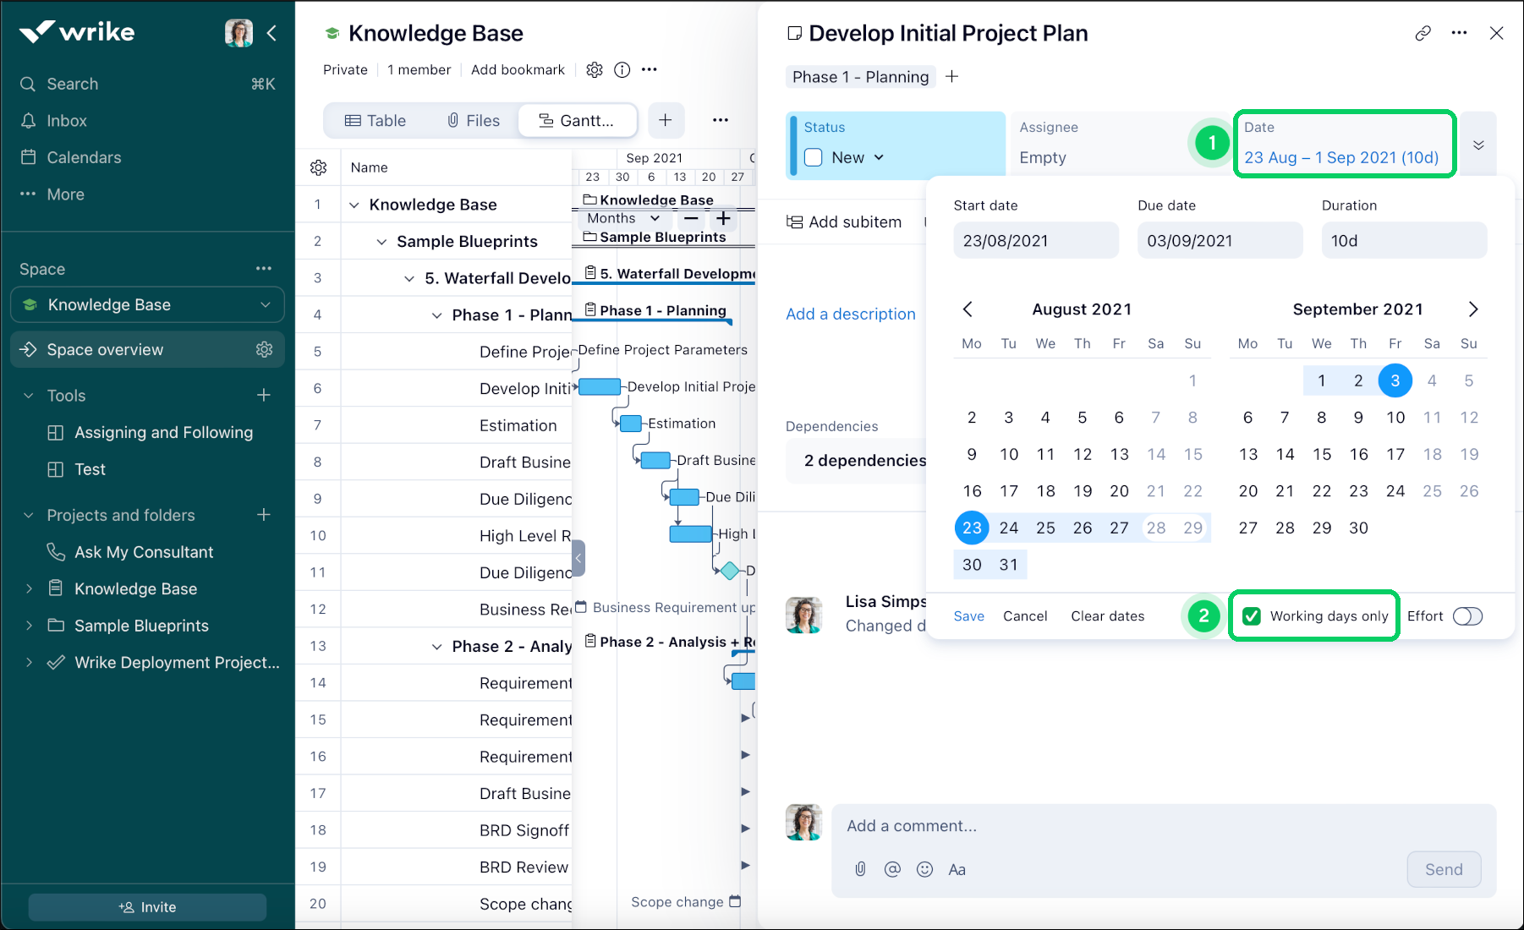The image size is (1524, 930).
Task: Click the Due date input field
Action: [1220, 241]
